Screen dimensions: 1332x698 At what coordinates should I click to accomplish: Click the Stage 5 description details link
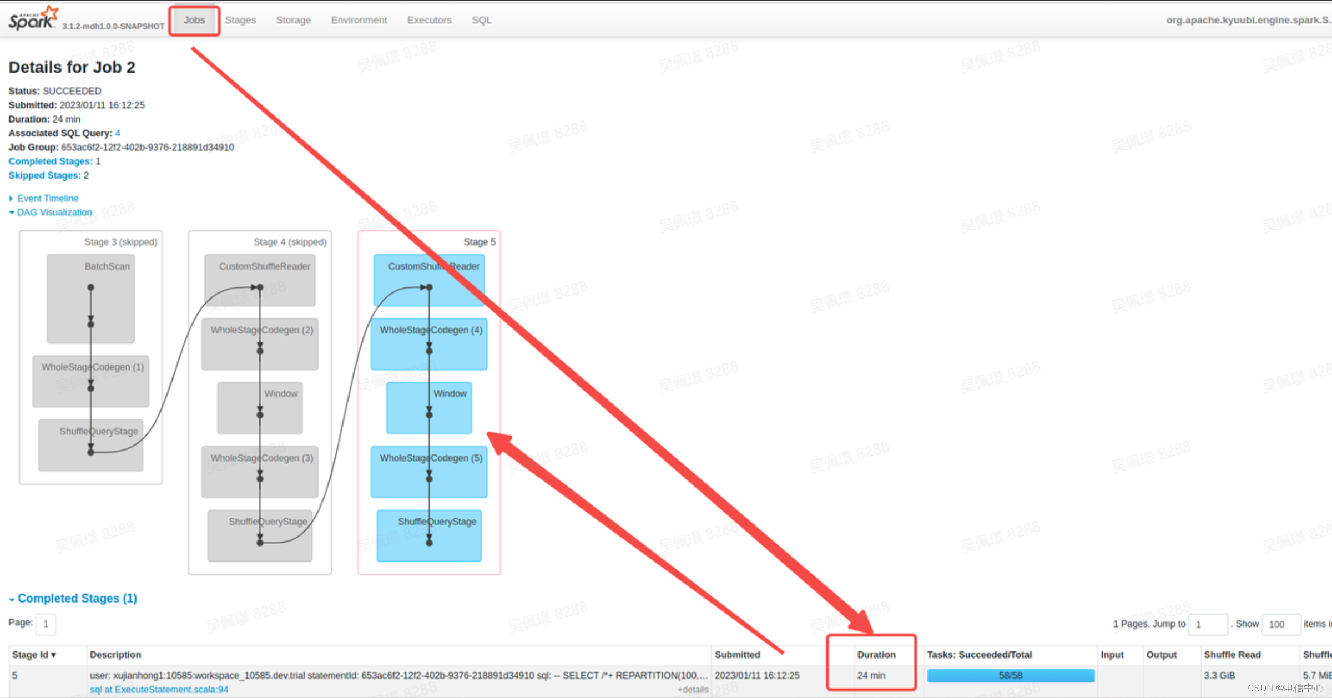696,689
